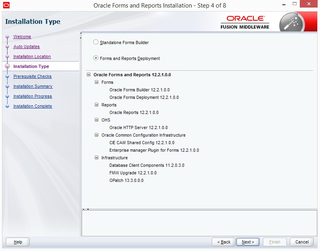Open the Auto Updates step

[x=27, y=46]
